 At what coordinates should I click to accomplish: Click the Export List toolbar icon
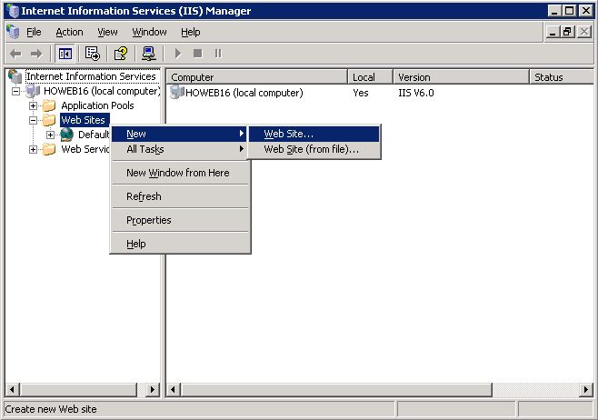click(93, 54)
